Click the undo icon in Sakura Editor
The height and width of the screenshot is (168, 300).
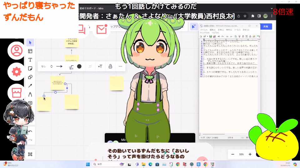219,36
